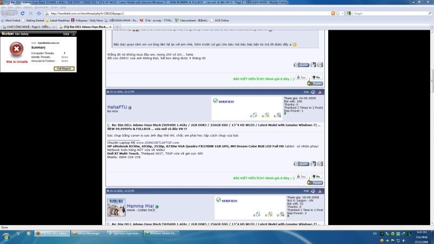Click the taskbar clock showing 27/12/2009
Image resolution: width=434 pixels, height=244 pixels.
point(422,237)
